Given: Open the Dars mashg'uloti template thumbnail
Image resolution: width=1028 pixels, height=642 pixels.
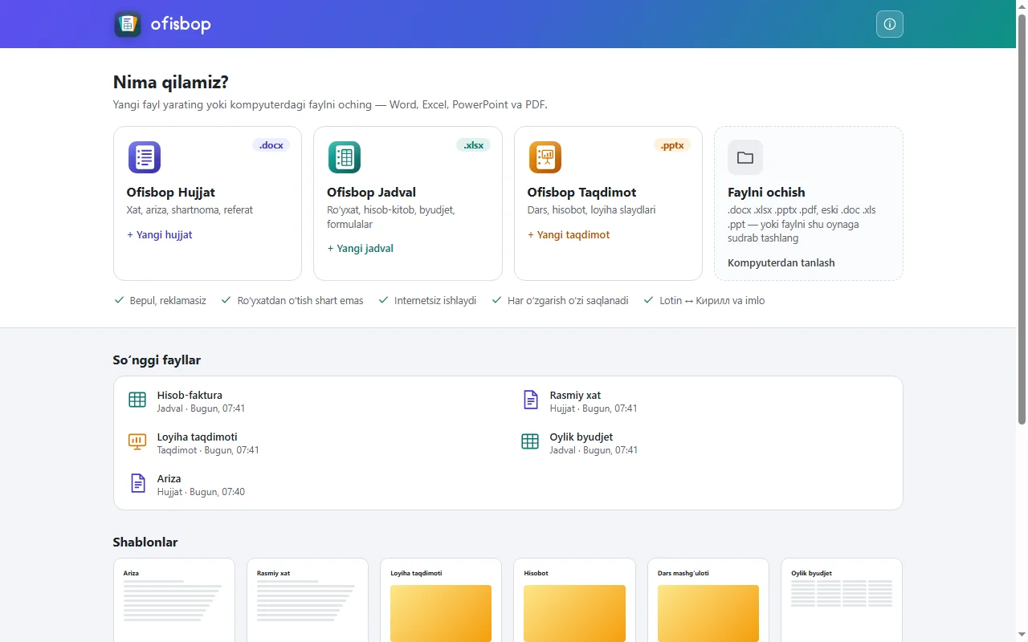Looking at the screenshot, I should click(x=708, y=600).
